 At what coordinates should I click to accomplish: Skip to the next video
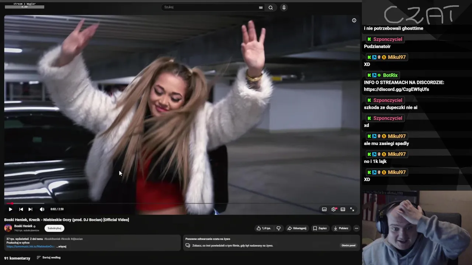coord(30,209)
